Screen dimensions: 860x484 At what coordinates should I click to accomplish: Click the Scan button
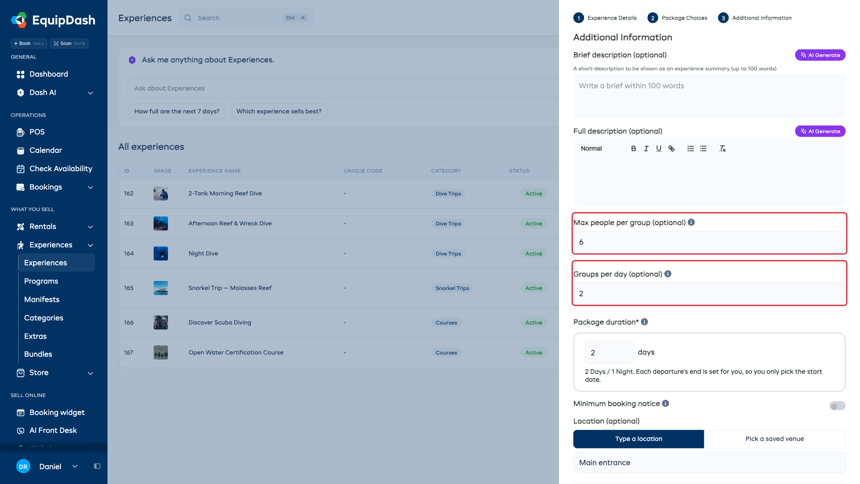click(69, 43)
